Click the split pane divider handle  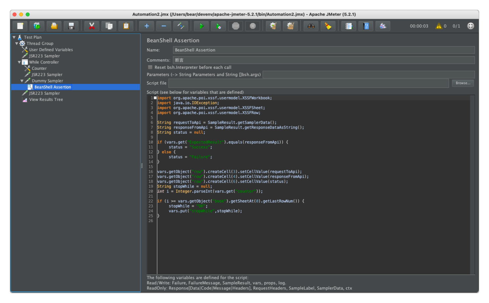[142, 166]
